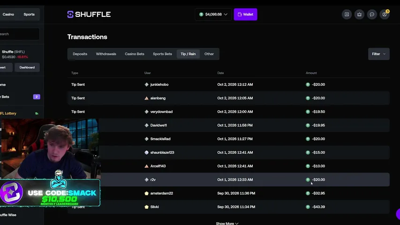Image resolution: width=400 pixels, height=225 pixels.
Task: Click username junkiehobo
Action: point(159,84)
